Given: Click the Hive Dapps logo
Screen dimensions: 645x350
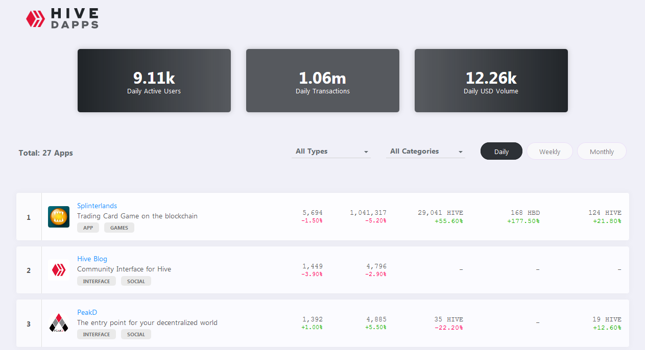Looking at the screenshot, I should tap(62, 18).
